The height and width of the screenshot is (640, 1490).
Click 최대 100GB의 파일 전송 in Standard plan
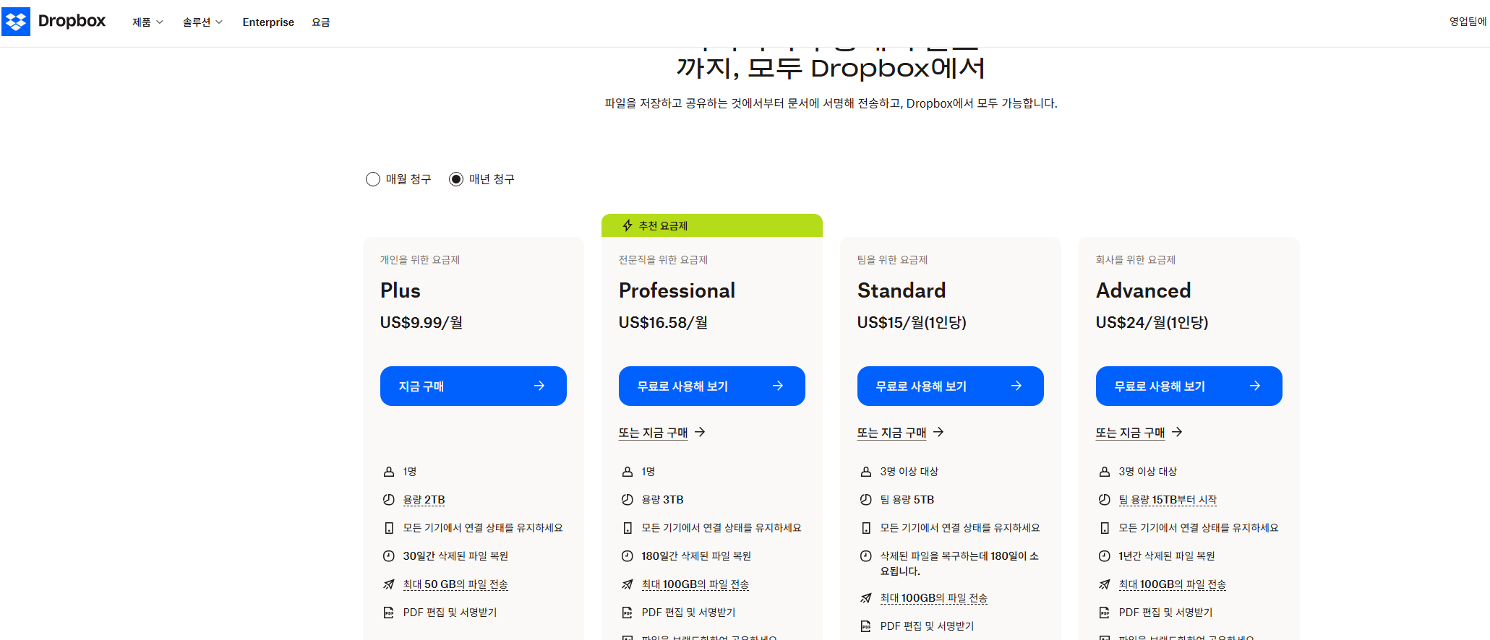click(933, 598)
